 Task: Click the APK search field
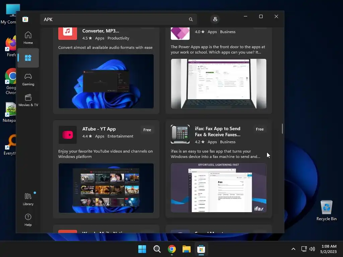pos(118,19)
